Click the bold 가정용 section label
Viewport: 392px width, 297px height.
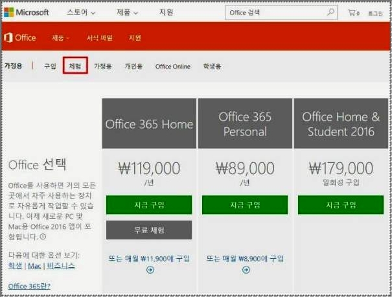pos(13,66)
